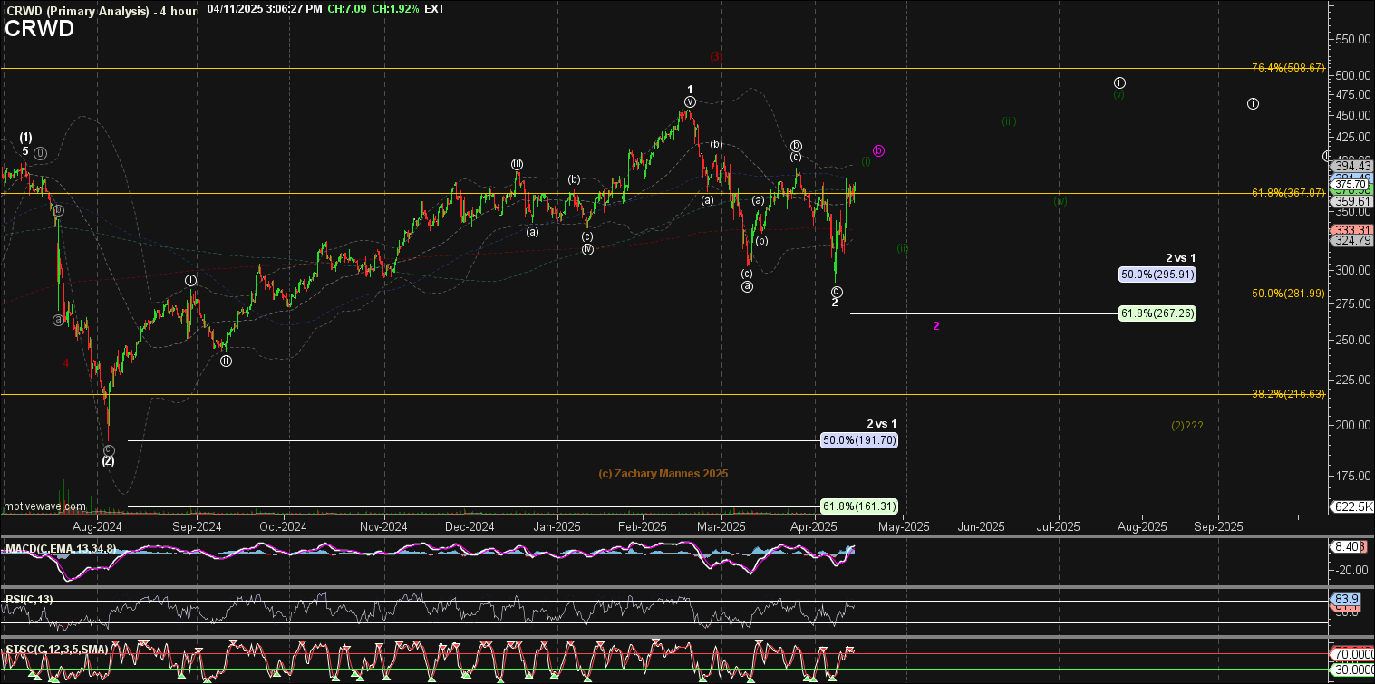The height and width of the screenshot is (684, 1375).
Task: Click the timestamp 04/11/2025 3:06:27 PM
Action: pos(263,9)
